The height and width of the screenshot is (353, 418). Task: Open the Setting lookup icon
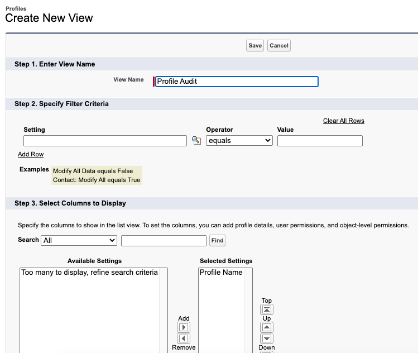point(196,141)
